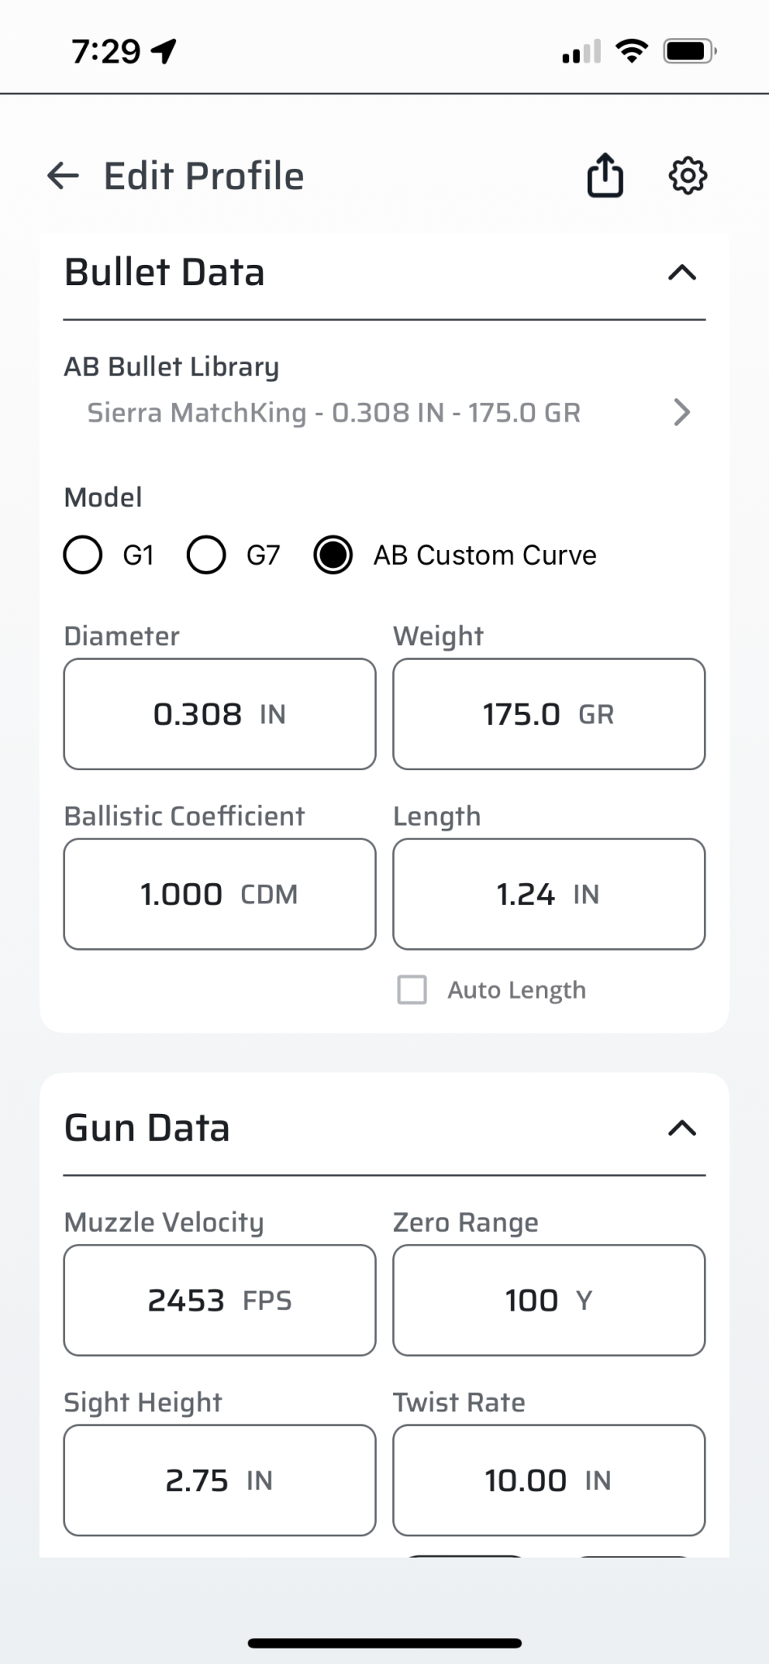769x1664 pixels.
Task: Collapse the Gun Data section
Action: 682,1128
